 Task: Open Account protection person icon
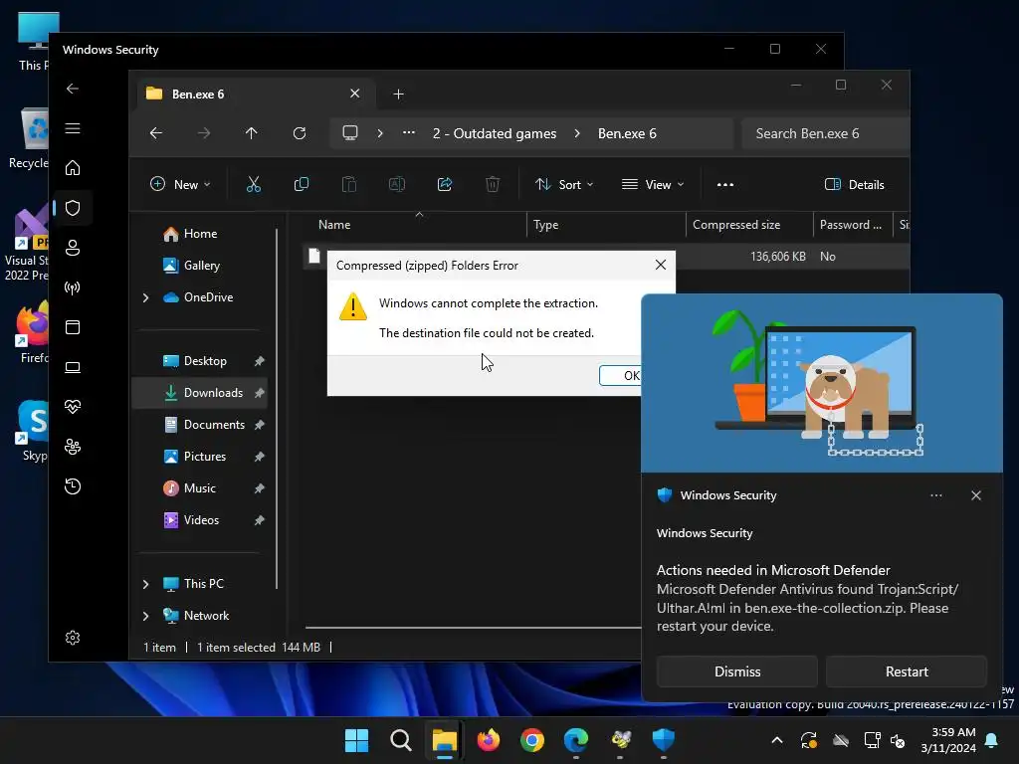click(x=73, y=248)
